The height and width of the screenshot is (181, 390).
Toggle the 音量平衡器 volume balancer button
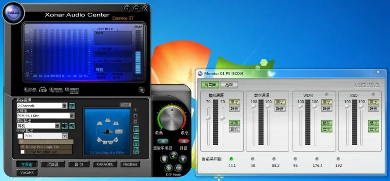163,141
